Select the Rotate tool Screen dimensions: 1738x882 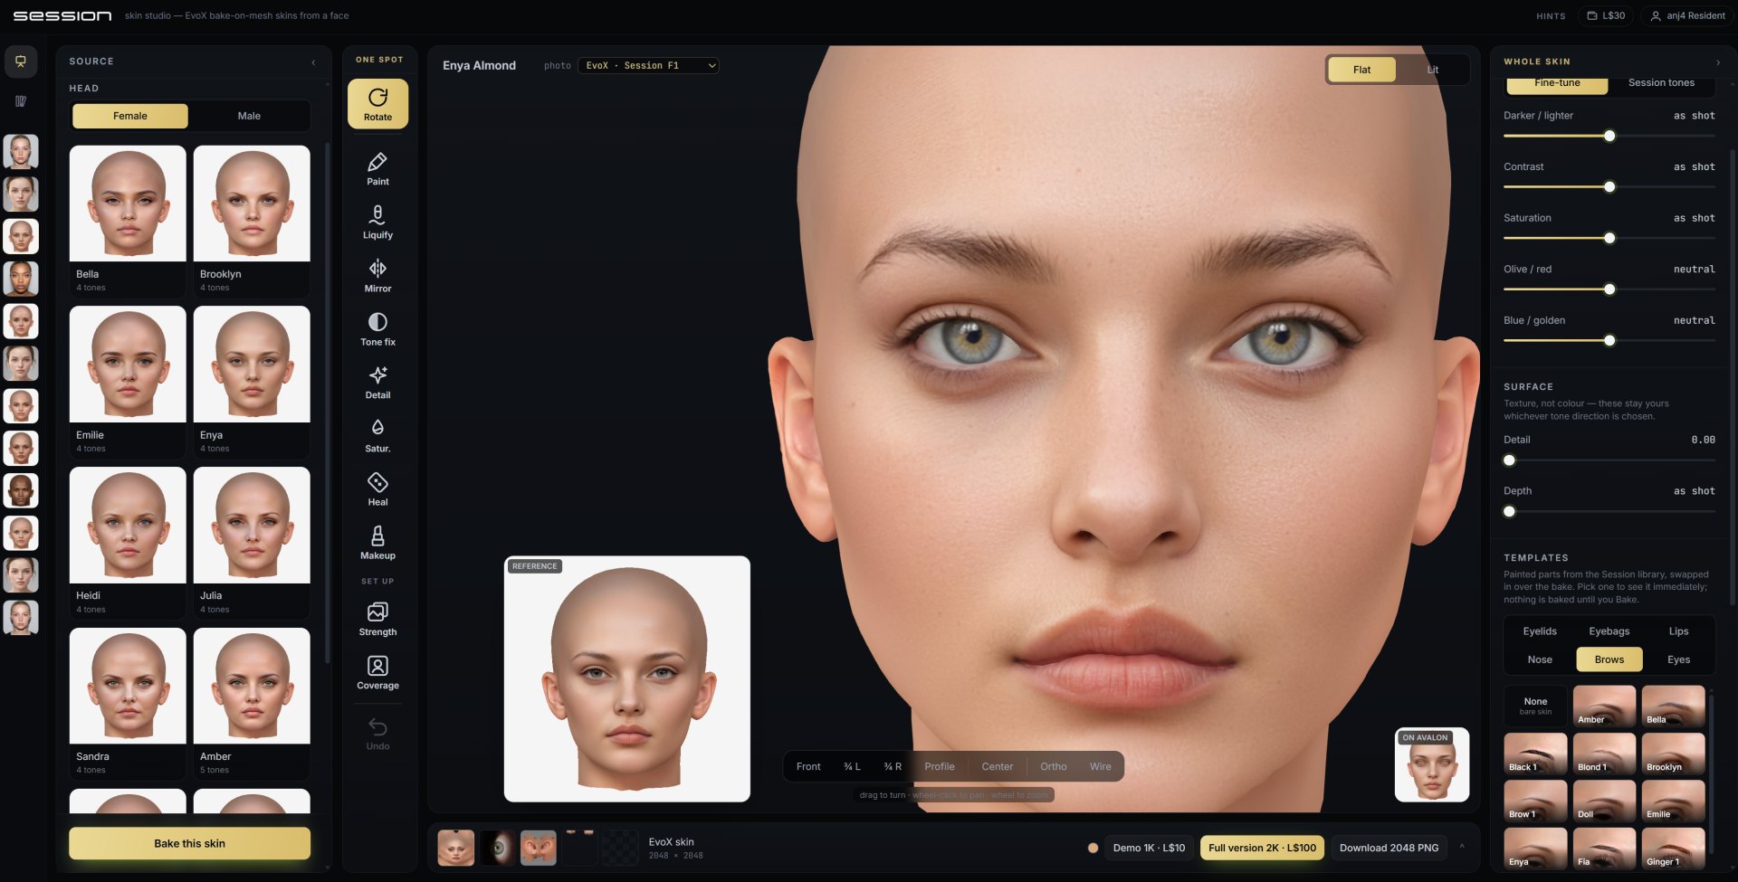click(x=377, y=104)
